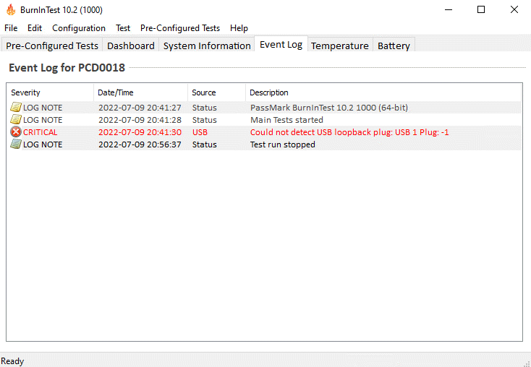
Task: Close the BurnInTest window
Action: click(514, 10)
